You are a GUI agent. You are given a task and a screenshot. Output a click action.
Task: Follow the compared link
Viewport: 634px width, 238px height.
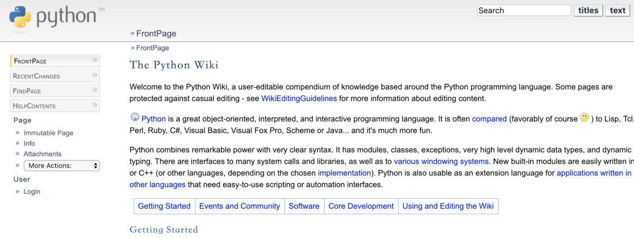coord(489,119)
